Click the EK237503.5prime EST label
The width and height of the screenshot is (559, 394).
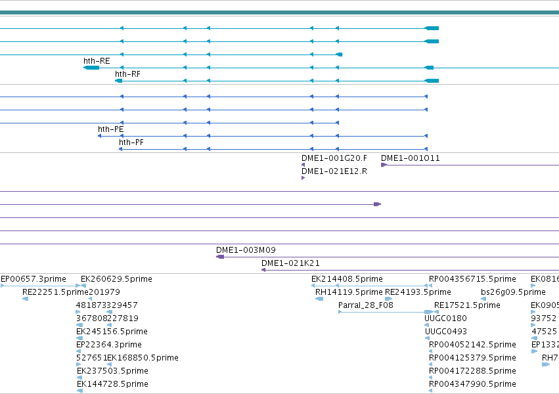112,371
